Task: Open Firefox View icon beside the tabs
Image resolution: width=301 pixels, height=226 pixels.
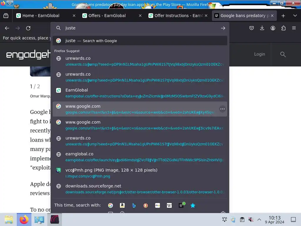Action: point(6,16)
